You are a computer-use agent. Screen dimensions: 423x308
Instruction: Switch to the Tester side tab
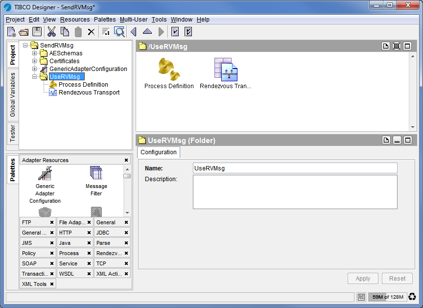13,133
